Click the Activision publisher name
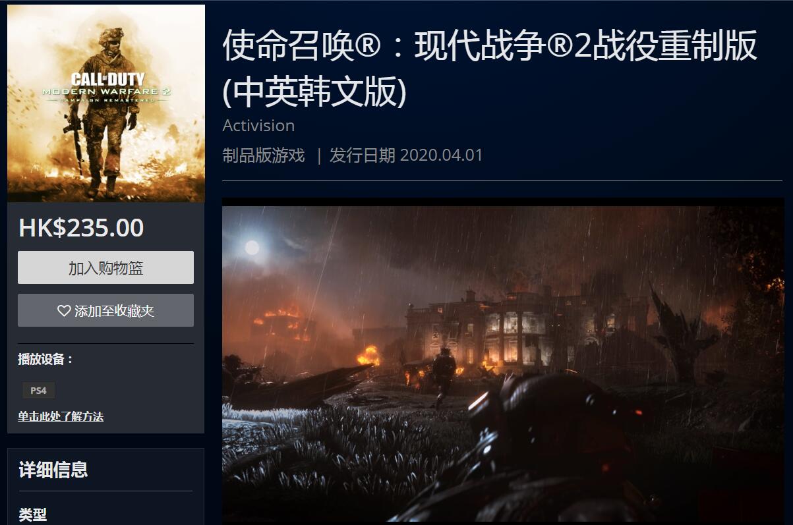 (x=258, y=125)
